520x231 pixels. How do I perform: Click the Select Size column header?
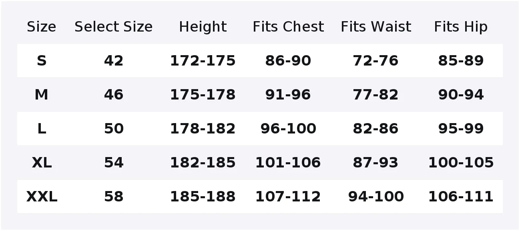coord(114,27)
